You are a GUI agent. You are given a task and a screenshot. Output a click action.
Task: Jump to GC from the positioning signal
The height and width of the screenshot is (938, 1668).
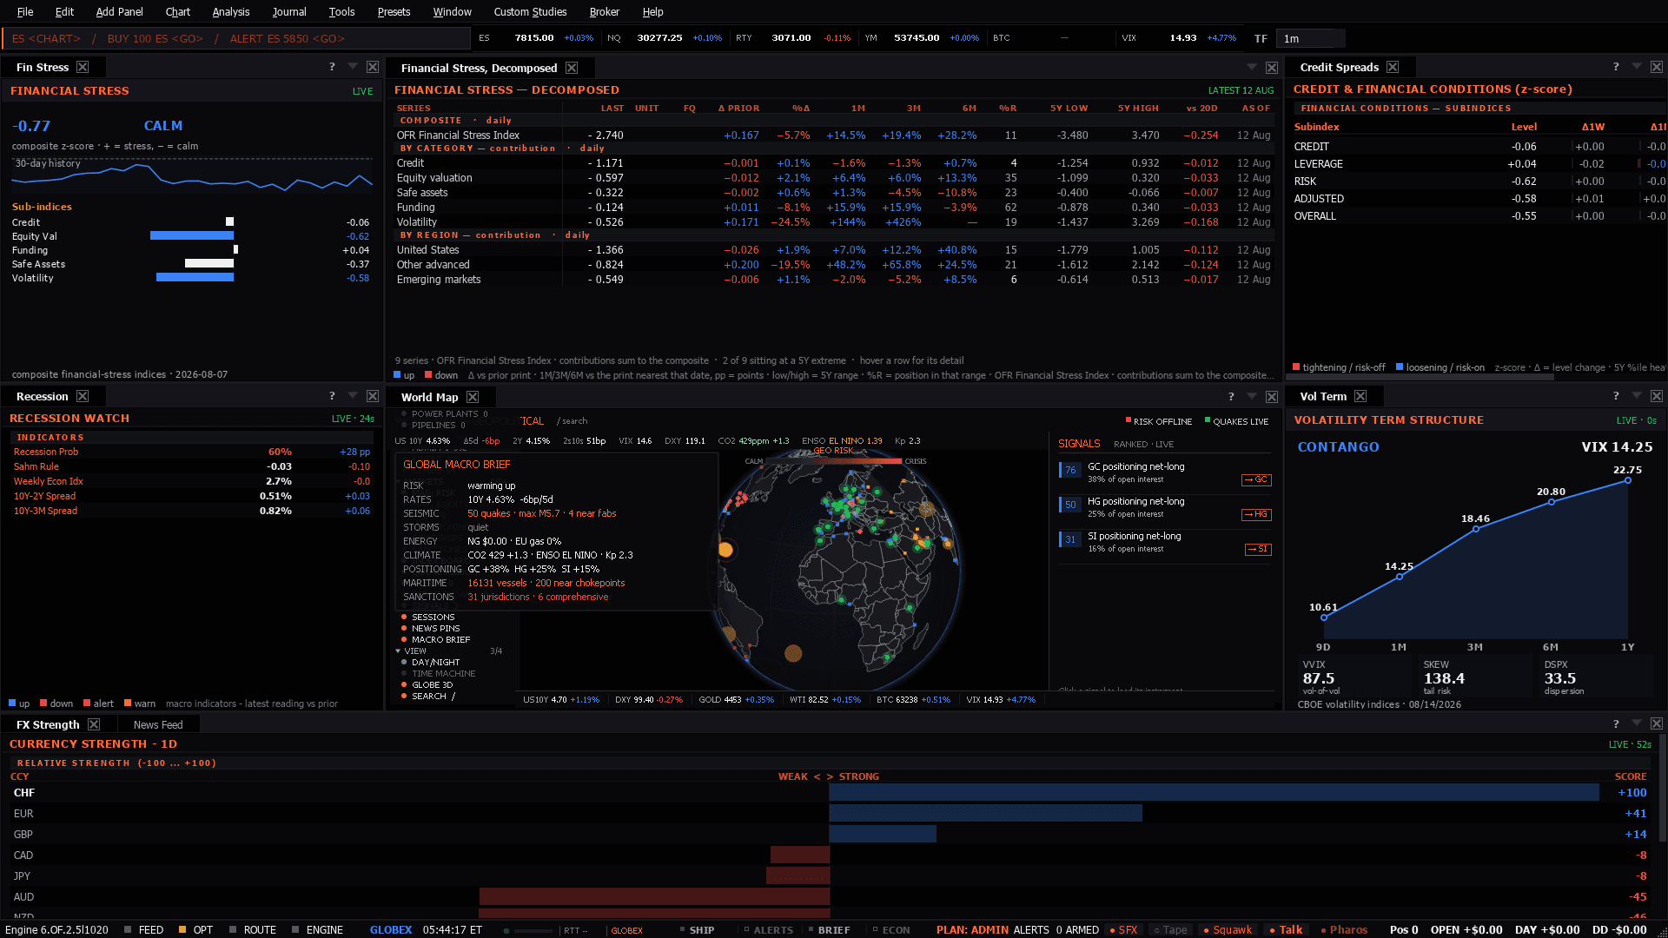coord(1256,479)
